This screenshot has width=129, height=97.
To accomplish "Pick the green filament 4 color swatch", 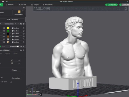I will click(8, 31).
